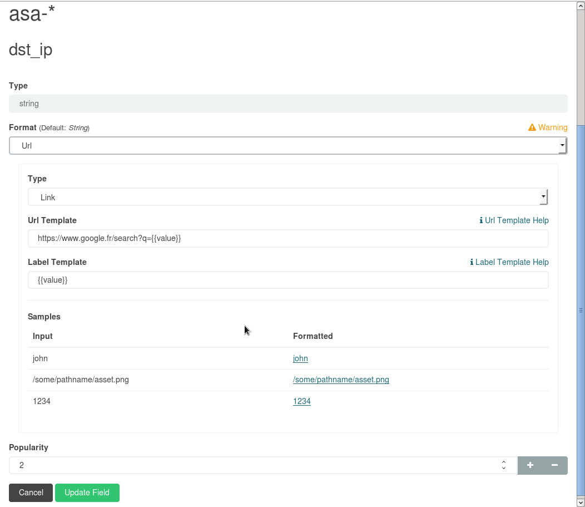The height and width of the screenshot is (507, 585).
Task: Open the formatted 1234 sample link
Action: pos(302,401)
